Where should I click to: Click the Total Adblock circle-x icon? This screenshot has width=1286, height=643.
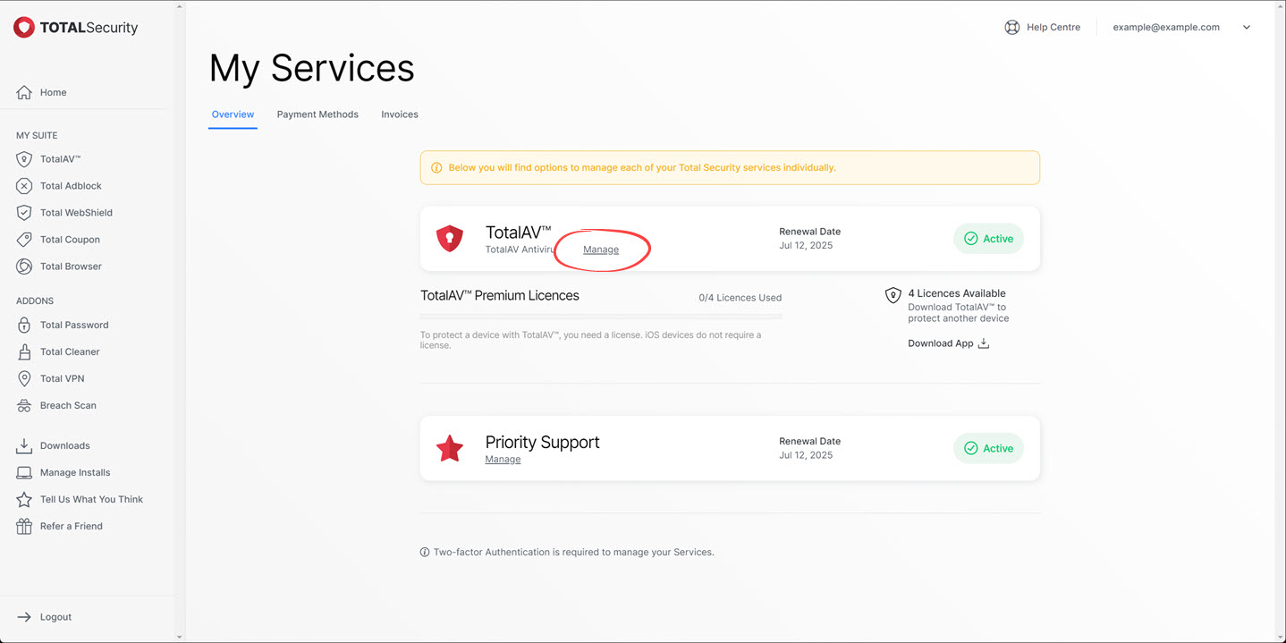point(24,186)
